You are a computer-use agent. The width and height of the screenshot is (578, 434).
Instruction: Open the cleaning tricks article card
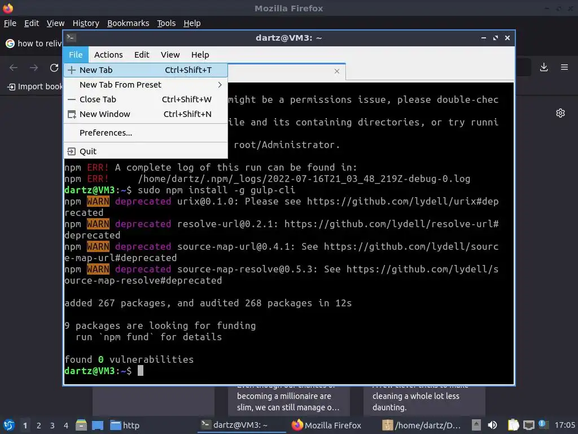pyautogui.click(x=424, y=401)
